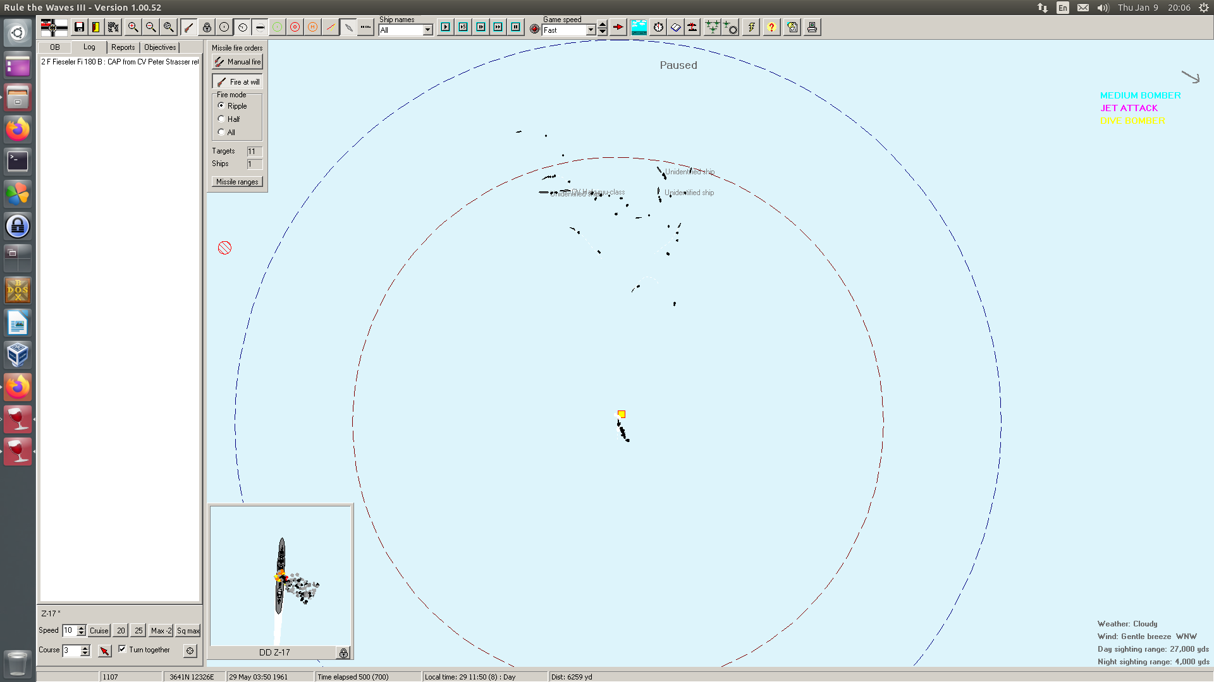Open the Objectives tab
The width and height of the screenshot is (1214, 682).
tap(160, 47)
